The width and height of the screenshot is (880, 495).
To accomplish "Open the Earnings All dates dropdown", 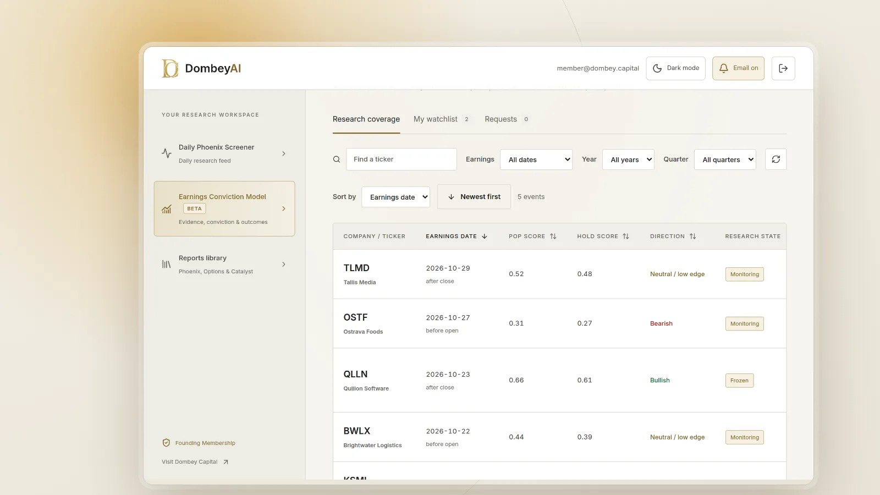I will coord(536,159).
